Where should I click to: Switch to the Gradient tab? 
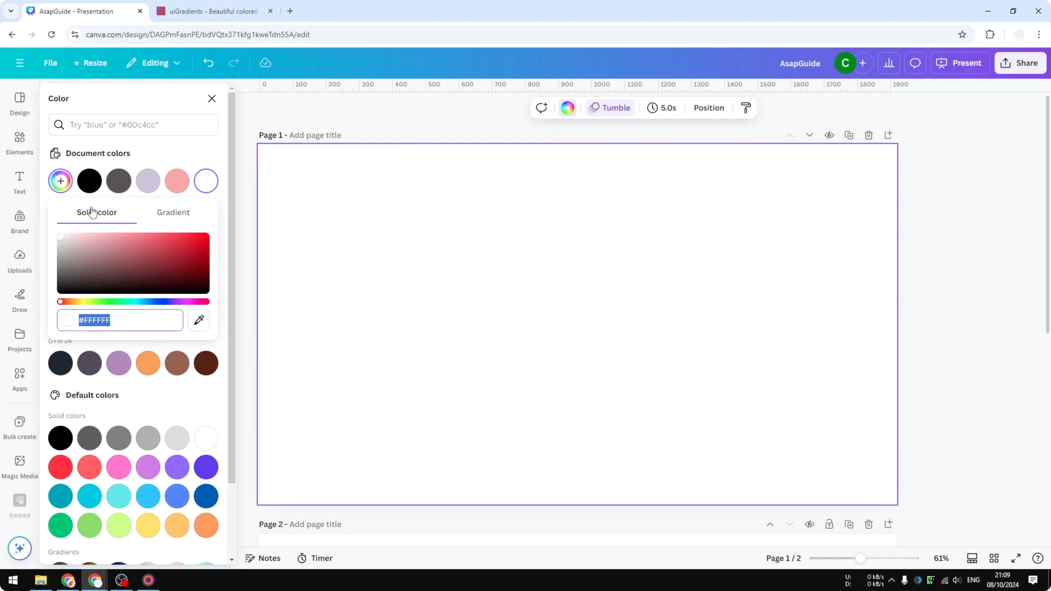coord(173,212)
